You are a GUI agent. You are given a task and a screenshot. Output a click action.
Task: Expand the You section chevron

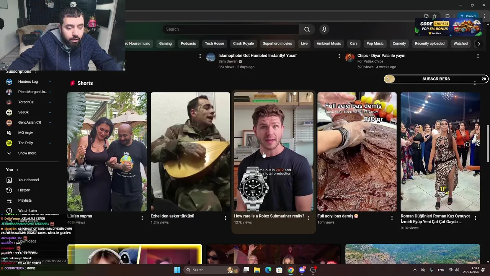click(17, 170)
